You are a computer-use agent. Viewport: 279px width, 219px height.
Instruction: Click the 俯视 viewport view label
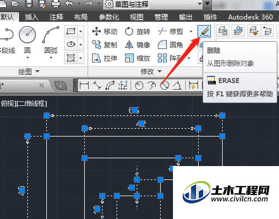pos(8,104)
